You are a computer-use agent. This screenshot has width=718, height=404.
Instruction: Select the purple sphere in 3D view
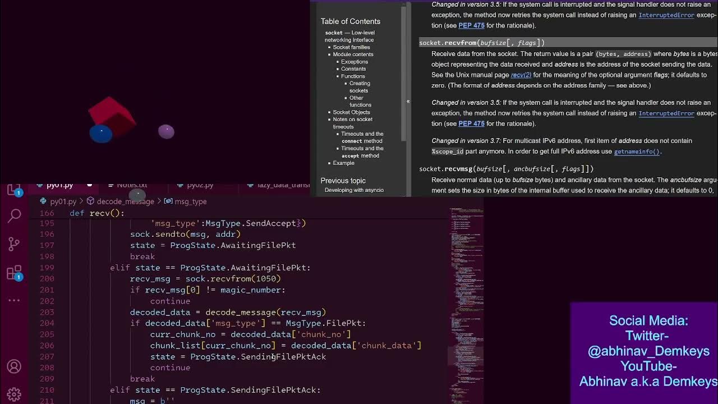coord(166,131)
